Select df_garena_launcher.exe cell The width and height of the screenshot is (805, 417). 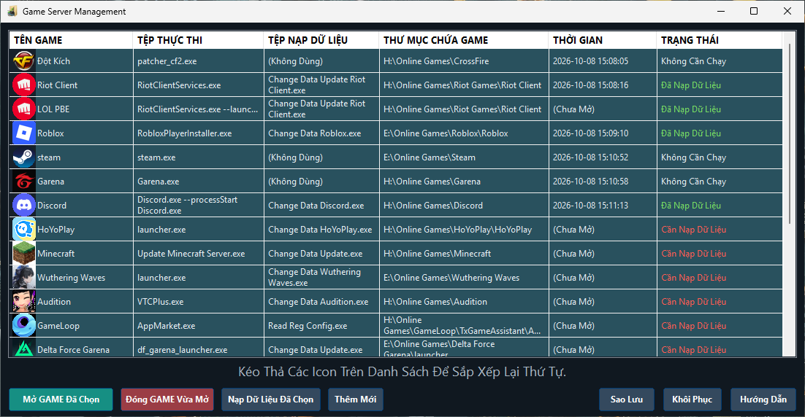[198, 348]
